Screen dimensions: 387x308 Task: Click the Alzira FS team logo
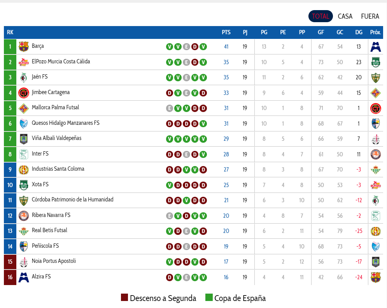24,277
